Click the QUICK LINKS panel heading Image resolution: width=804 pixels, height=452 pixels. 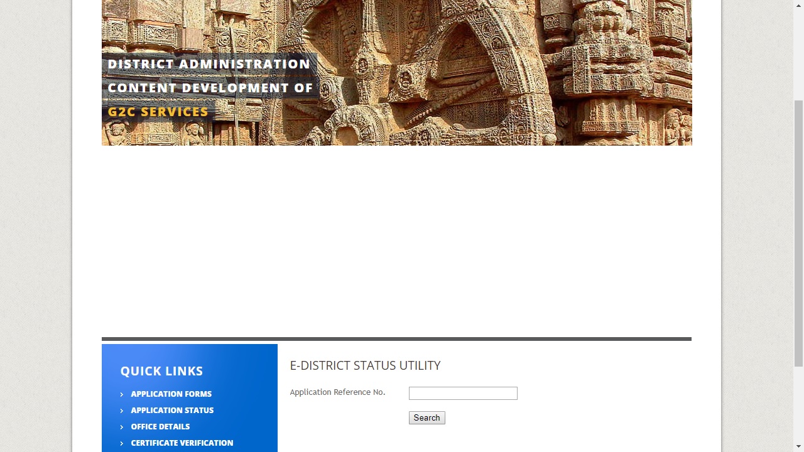(161, 371)
